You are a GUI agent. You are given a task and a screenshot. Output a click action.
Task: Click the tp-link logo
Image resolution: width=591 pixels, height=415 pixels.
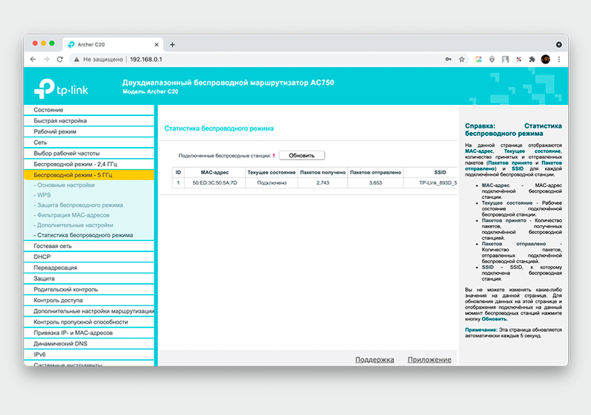pyautogui.click(x=61, y=89)
